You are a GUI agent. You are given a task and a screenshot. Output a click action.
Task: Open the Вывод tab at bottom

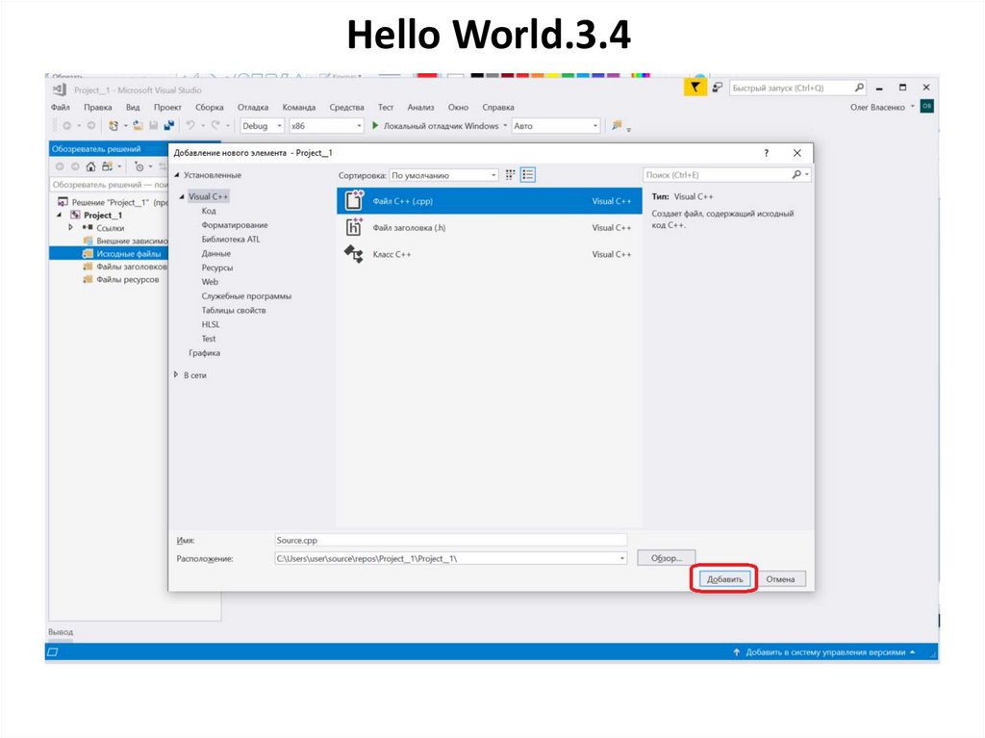(x=61, y=632)
